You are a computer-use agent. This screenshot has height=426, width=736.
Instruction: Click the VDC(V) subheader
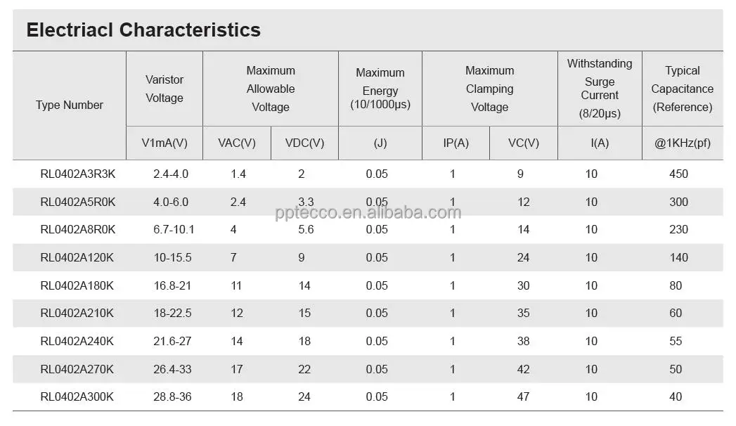click(304, 143)
